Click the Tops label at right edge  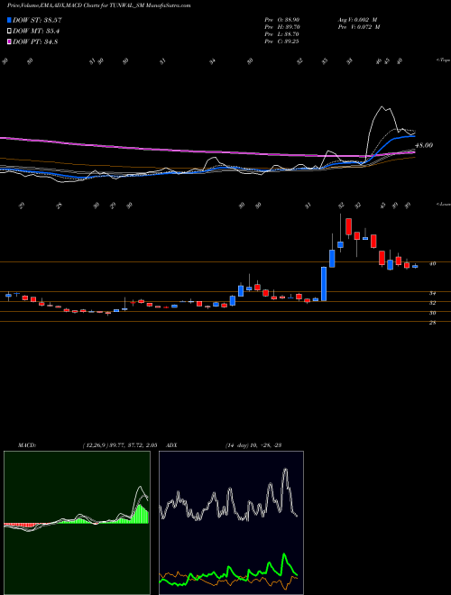[444, 60]
